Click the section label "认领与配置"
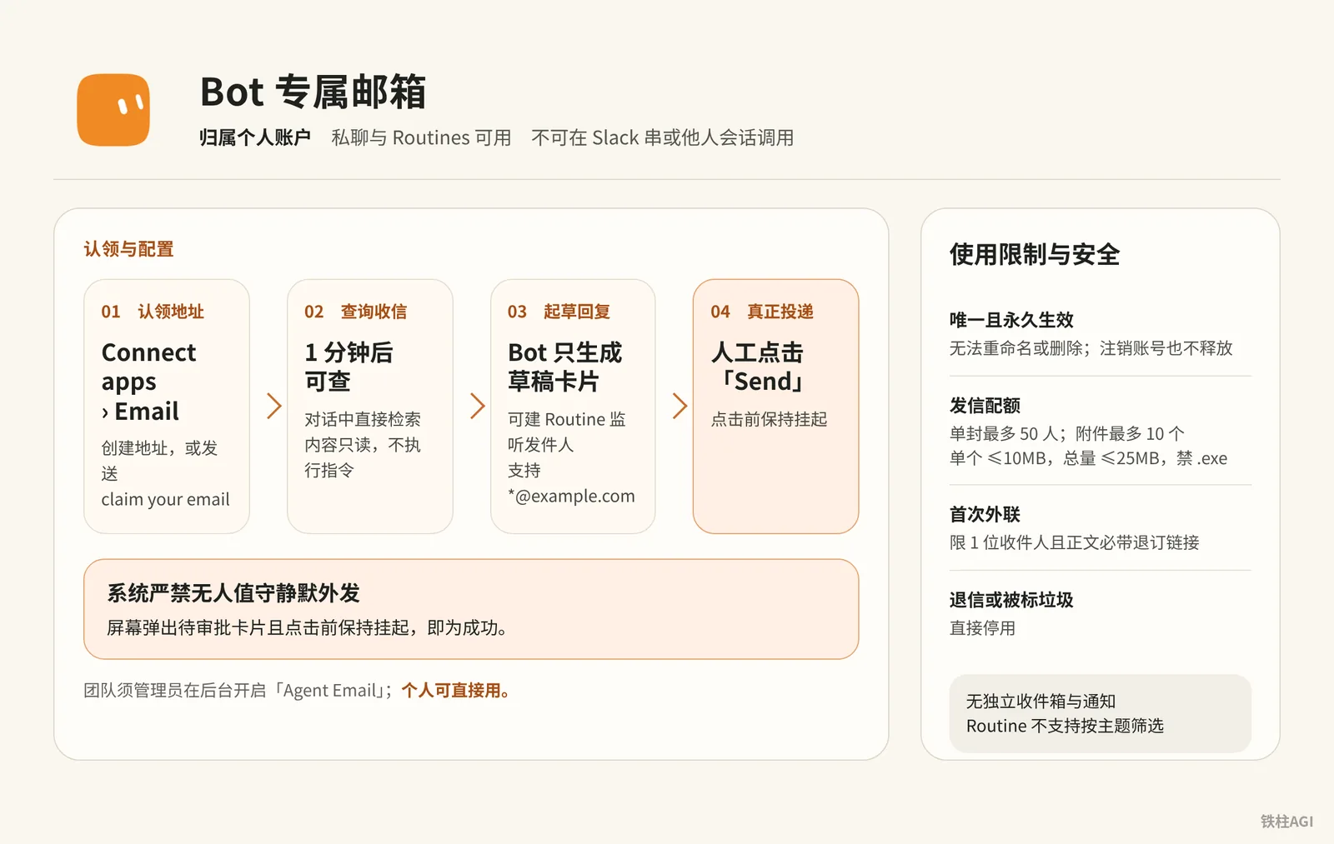This screenshot has width=1334, height=844. coord(128,249)
